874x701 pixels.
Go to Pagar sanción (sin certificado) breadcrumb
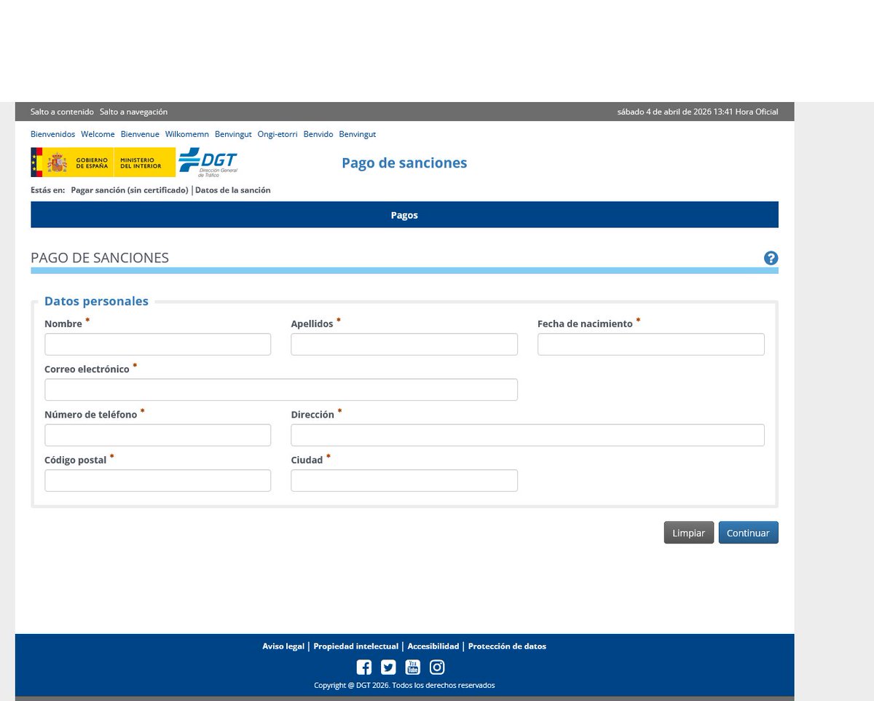(130, 190)
